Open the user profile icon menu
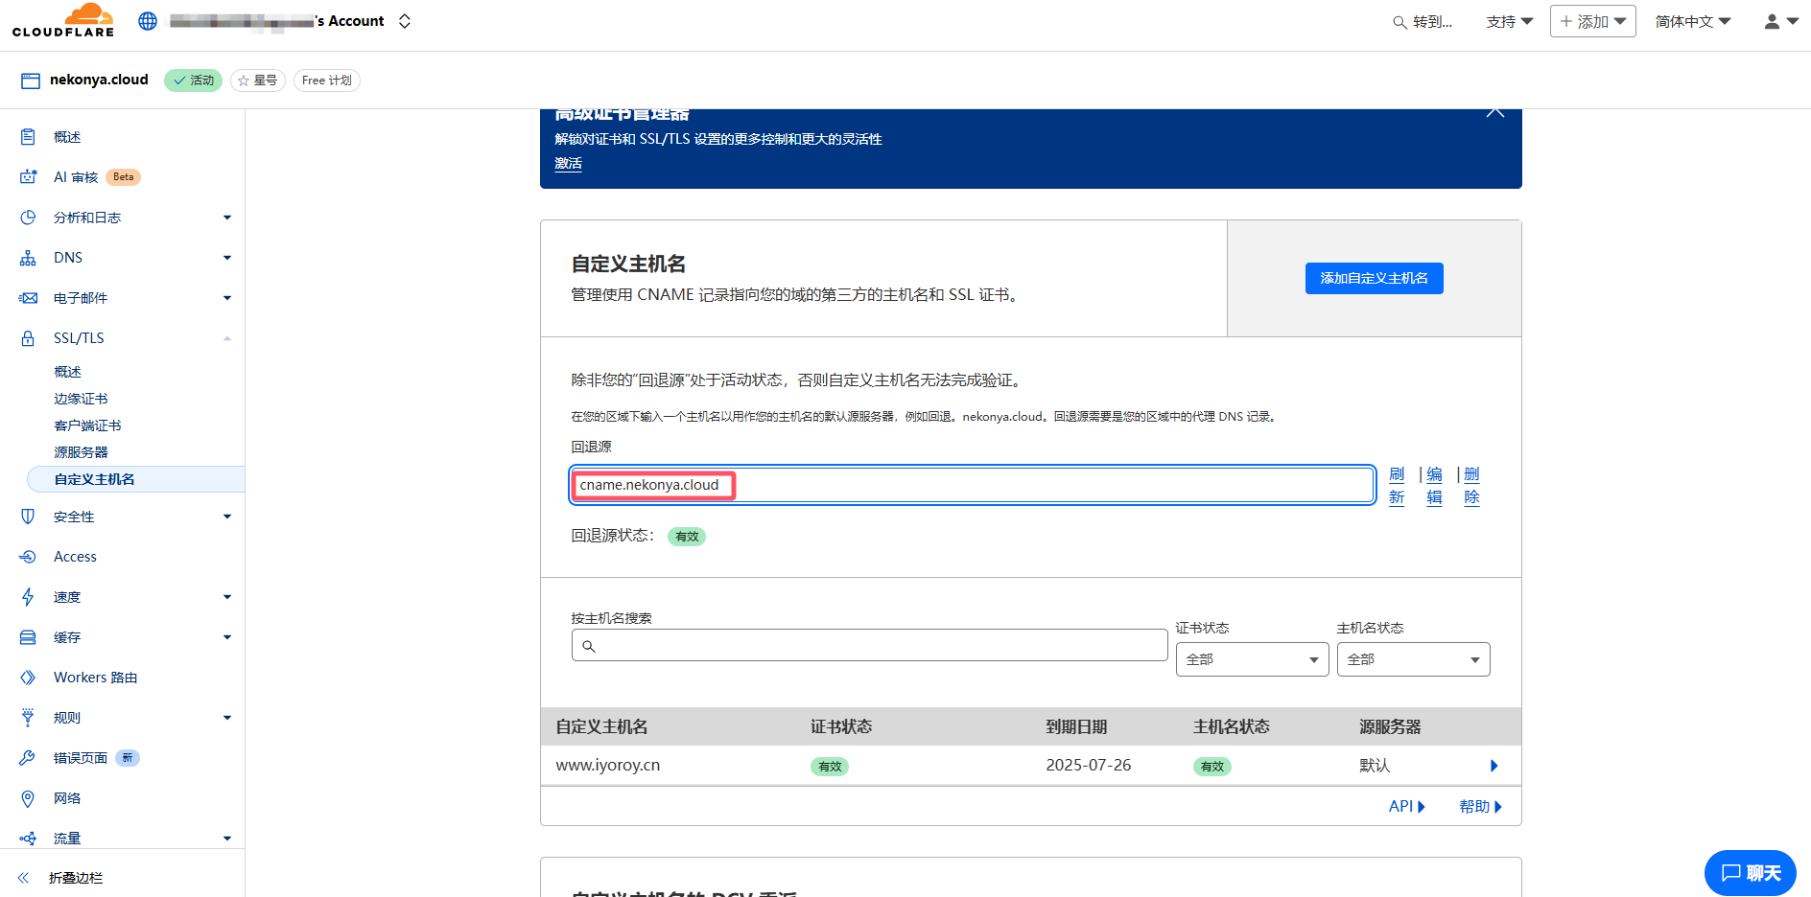Image resolution: width=1811 pixels, height=897 pixels. coord(1781,21)
